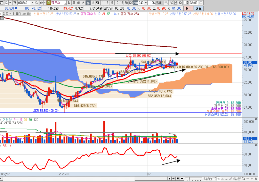Switch to 일 (daily) chart period
This screenshot has width=259, height=182.
(69, 3)
